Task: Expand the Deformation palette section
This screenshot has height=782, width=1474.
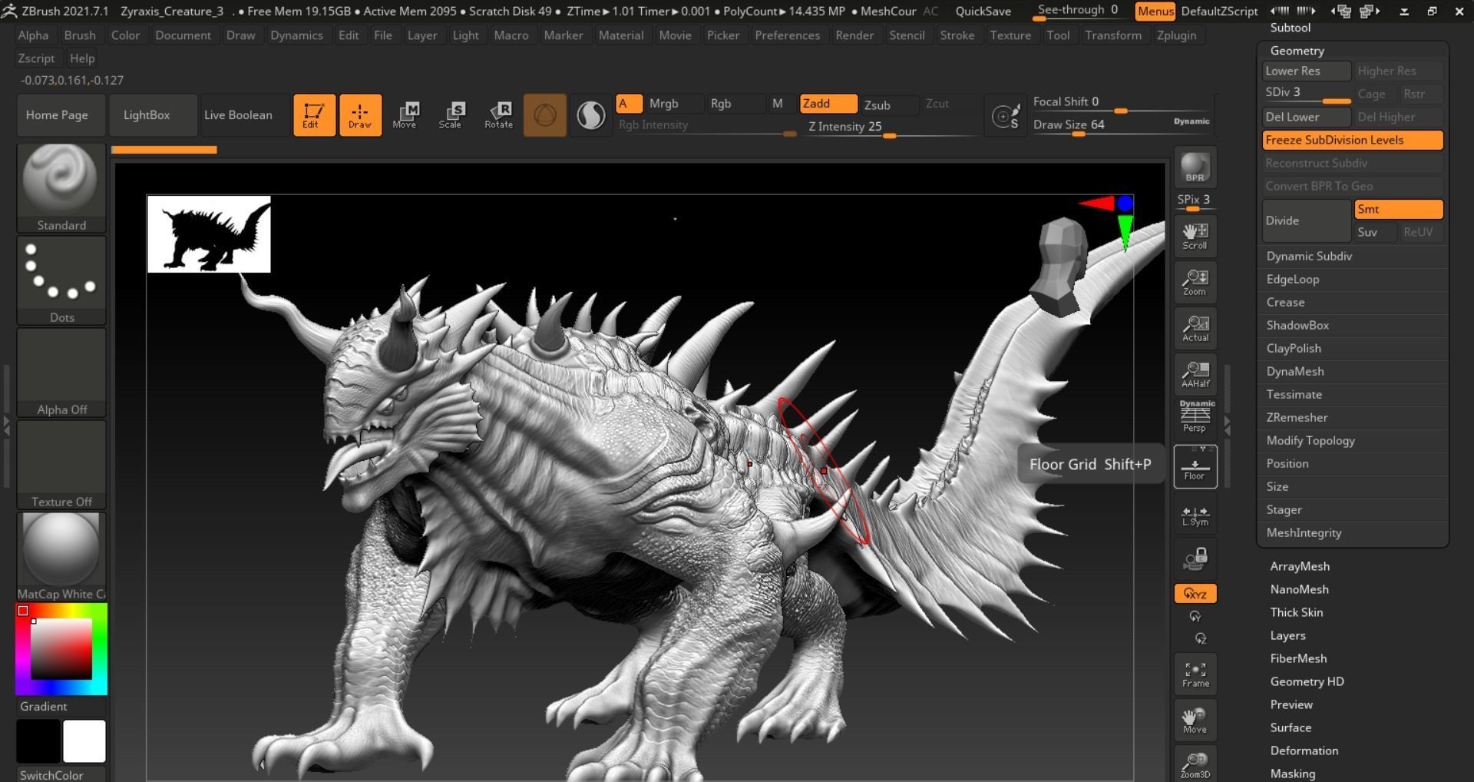Action: click(x=1304, y=751)
